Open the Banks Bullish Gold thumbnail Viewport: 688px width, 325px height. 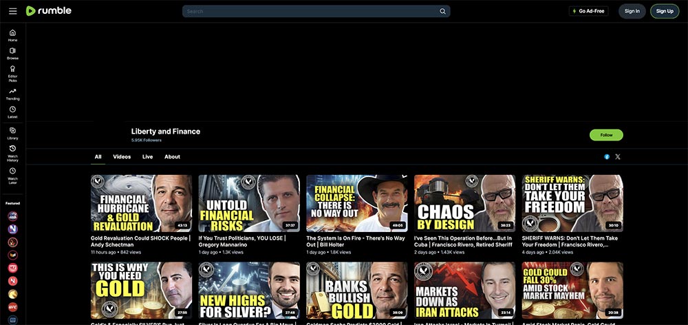[x=356, y=291]
